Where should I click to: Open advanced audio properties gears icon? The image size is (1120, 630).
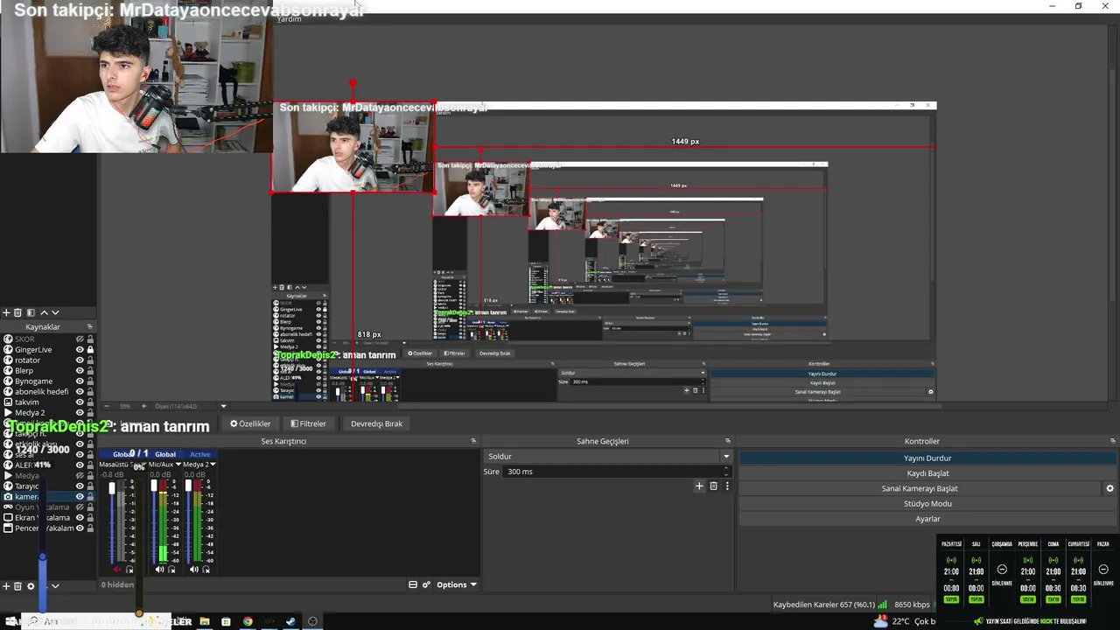pyautogui.click(x=426, y=584)
